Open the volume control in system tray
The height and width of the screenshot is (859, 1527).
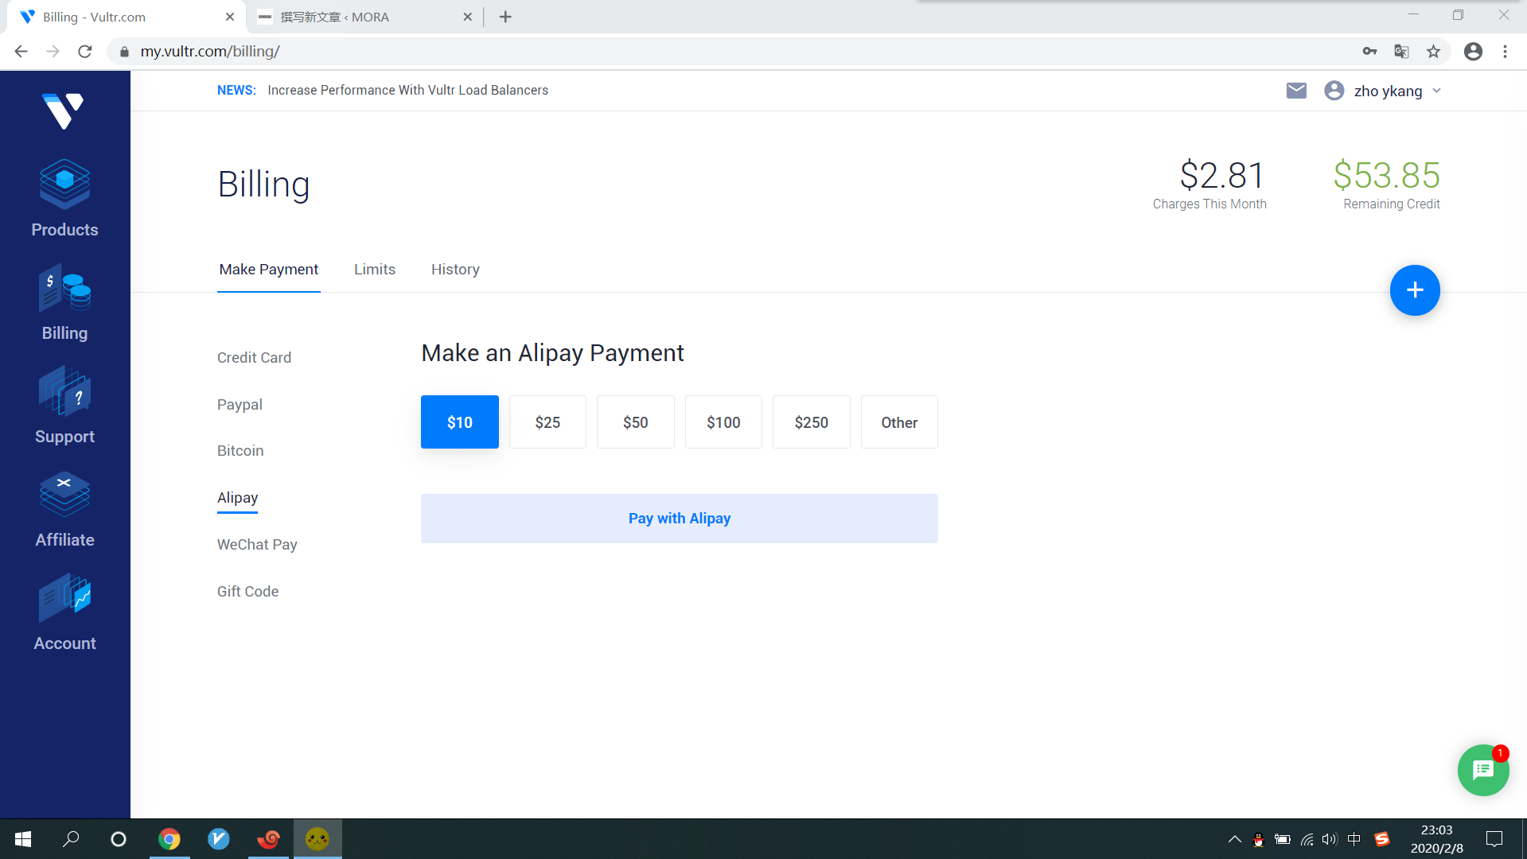1330,839
